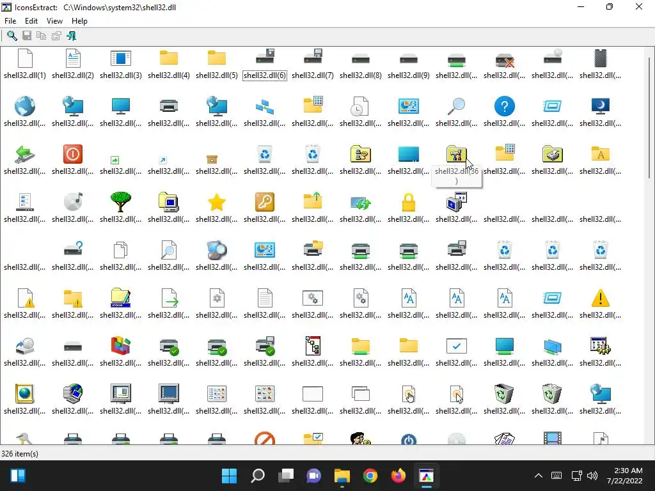The height and width of the screenshot is (491, 655).
Task: Select the orange key icon
Action: (265, 202)
